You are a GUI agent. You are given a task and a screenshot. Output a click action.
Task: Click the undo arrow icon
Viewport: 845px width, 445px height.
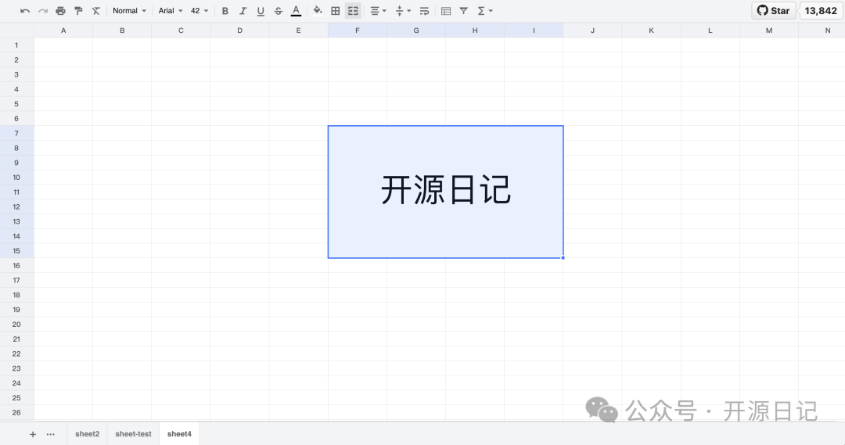pyautogui.click(x=25, y=11)
